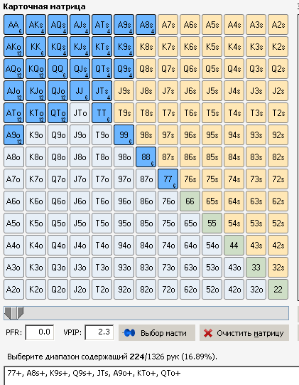The width and height of the screenshot is (299, 385).
Task: Deselect the K9s suited cell
Action: pos(124,47)
